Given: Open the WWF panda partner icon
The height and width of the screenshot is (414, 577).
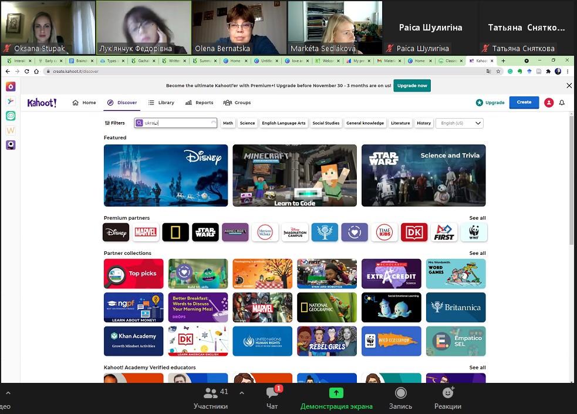Looking at the screenshot, I should (x=474, y=233).
